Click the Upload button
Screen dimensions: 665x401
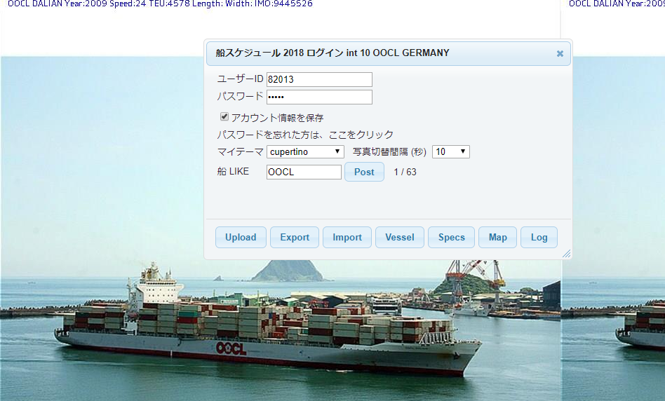241,238
